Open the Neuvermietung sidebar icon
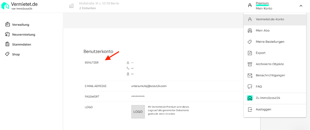 click(8, 34)
